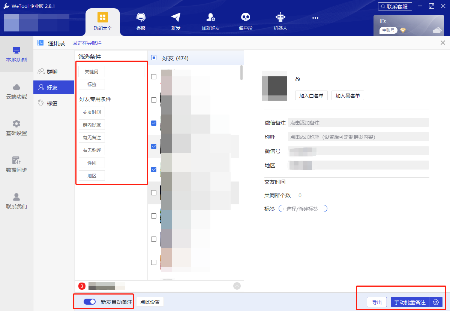Screen dimensions: 450x311
Task: Click 选择/新建标签 to add tag
Action: tap(303, 208)
